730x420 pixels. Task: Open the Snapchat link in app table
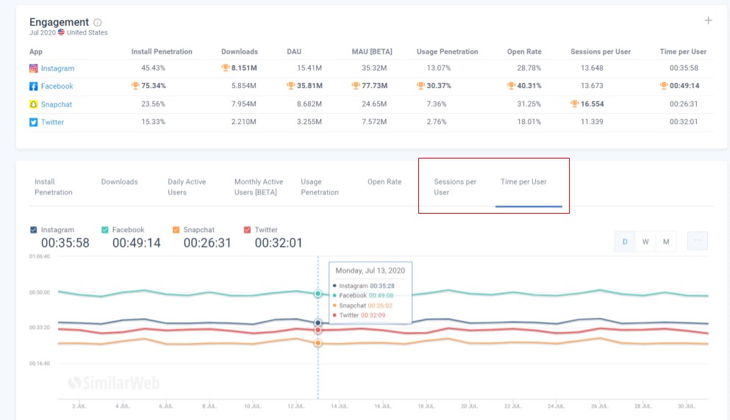point(57,104)
